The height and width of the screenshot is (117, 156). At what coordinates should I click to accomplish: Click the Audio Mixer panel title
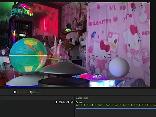(82, 98)
